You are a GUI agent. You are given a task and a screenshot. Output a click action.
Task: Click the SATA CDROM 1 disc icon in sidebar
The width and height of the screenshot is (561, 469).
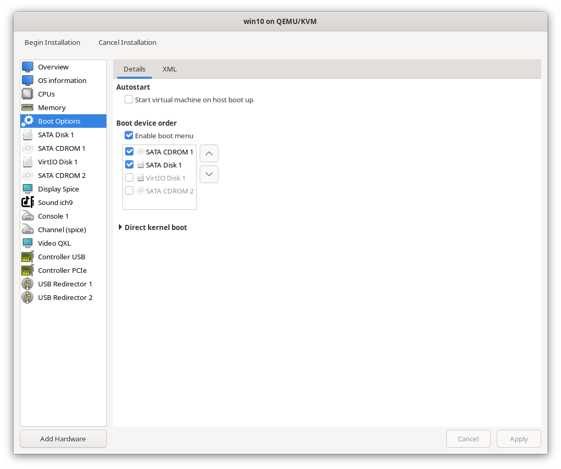(28, 148)
